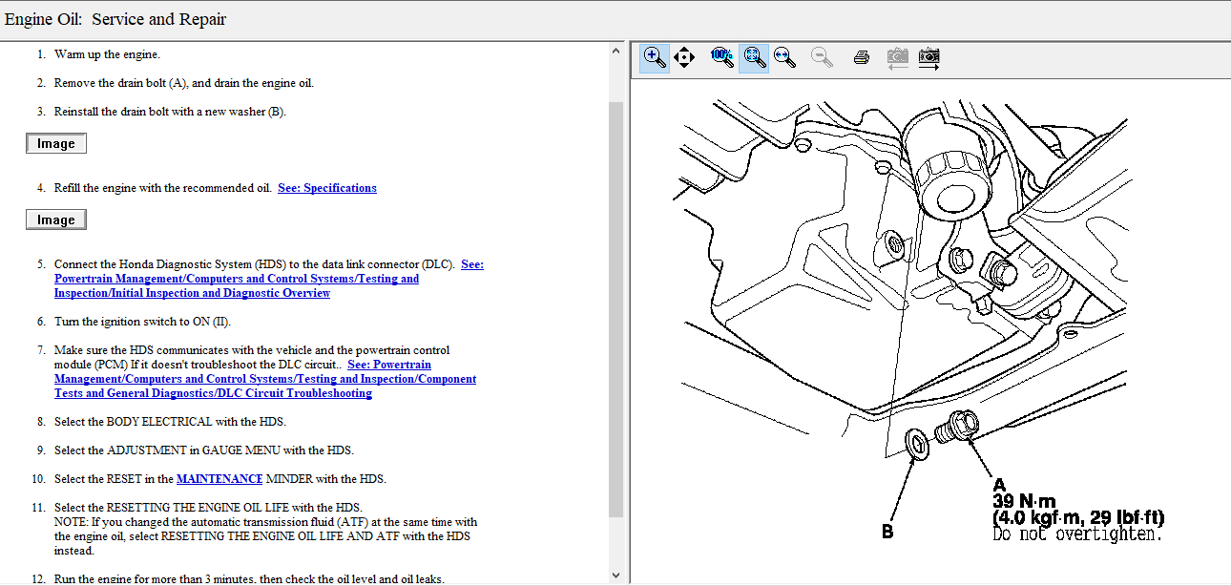Go to next image camera icon

pos(928,57)
